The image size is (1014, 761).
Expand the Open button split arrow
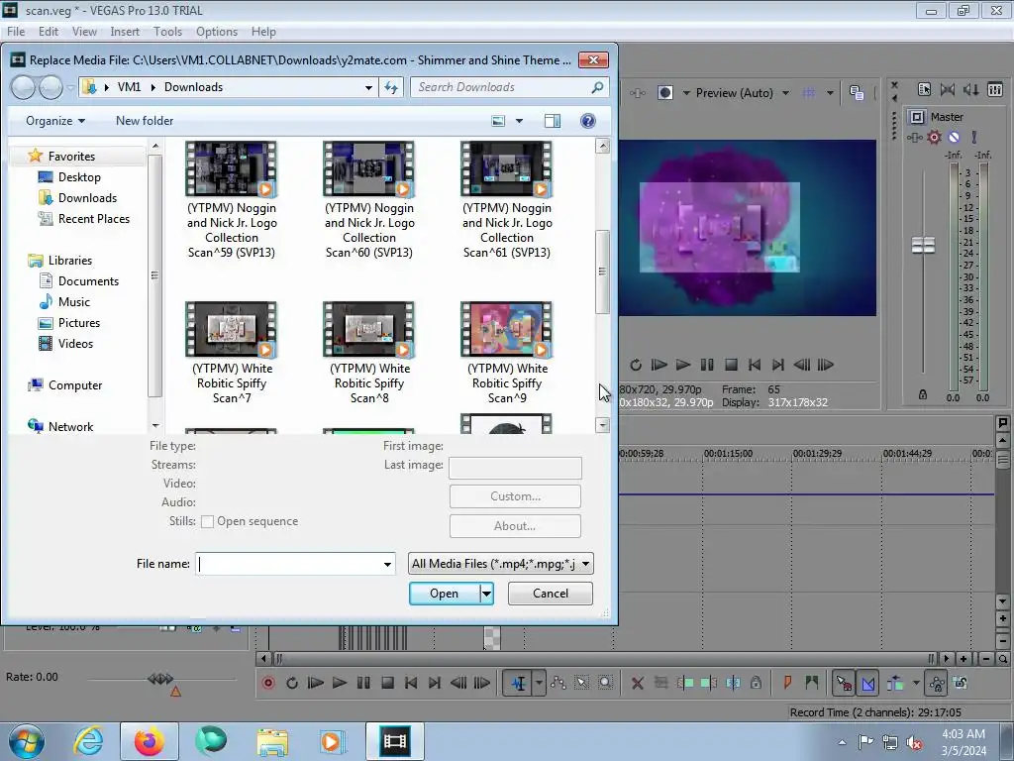point(486,594)
